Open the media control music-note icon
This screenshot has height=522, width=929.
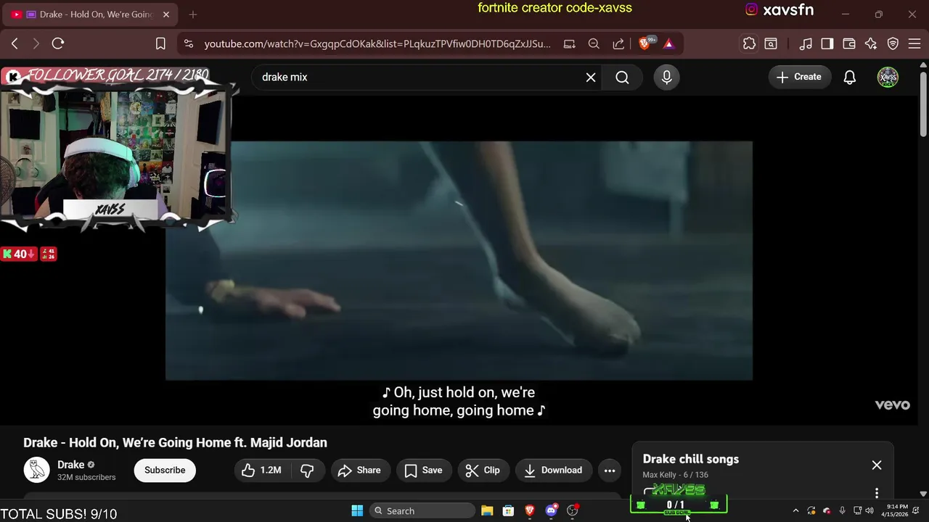tap(806, 43)
